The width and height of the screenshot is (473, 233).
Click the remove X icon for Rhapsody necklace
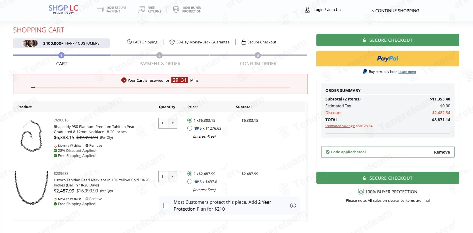click(87, 146)
